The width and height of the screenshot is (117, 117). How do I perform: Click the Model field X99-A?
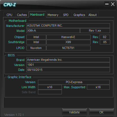point(53,31)
